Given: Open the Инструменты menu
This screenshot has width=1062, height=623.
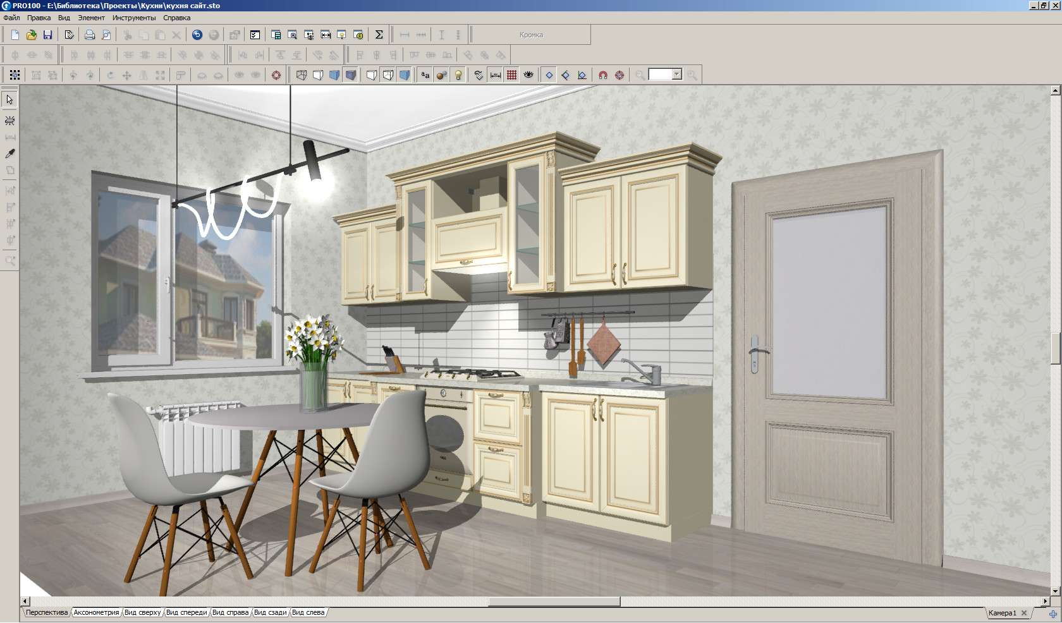Looking at the screenshot, I should point(134,18).
